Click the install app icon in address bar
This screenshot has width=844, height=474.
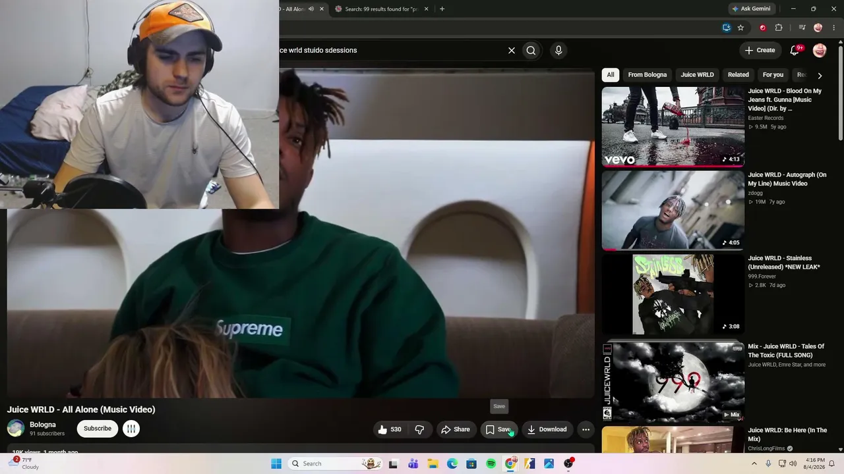coord(727,28)
